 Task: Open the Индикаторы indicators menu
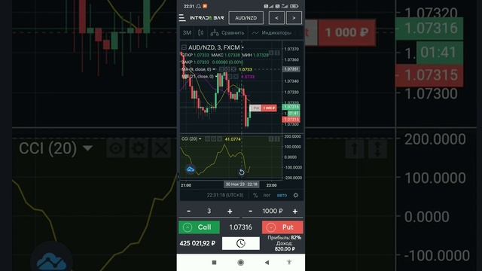point(272,33)
